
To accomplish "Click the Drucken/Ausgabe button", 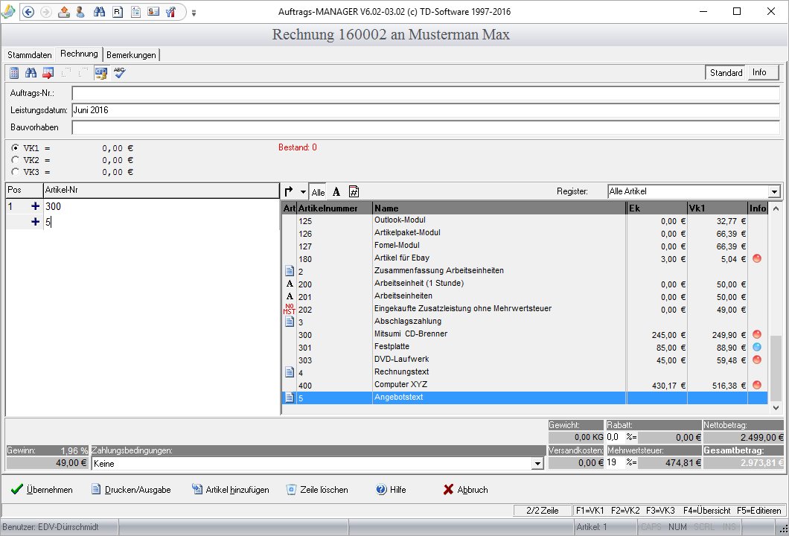I will tap(131, 490).
